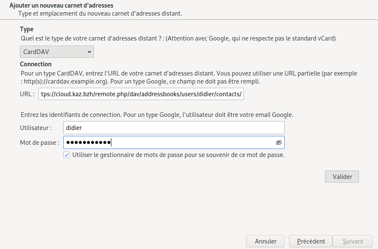Viewport: 378px width, 249px height.
Task: Reveal the password with the eye icon
Action: click(278, 143)
